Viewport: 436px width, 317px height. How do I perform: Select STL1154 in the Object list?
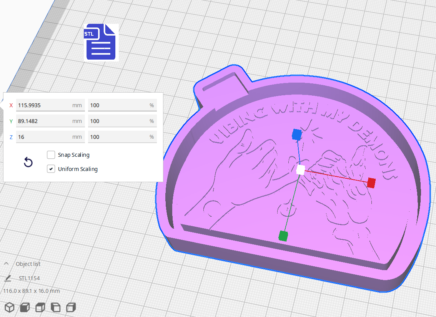(30, 278)
